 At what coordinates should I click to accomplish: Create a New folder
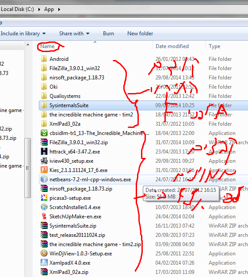click(x=140, y=34)
